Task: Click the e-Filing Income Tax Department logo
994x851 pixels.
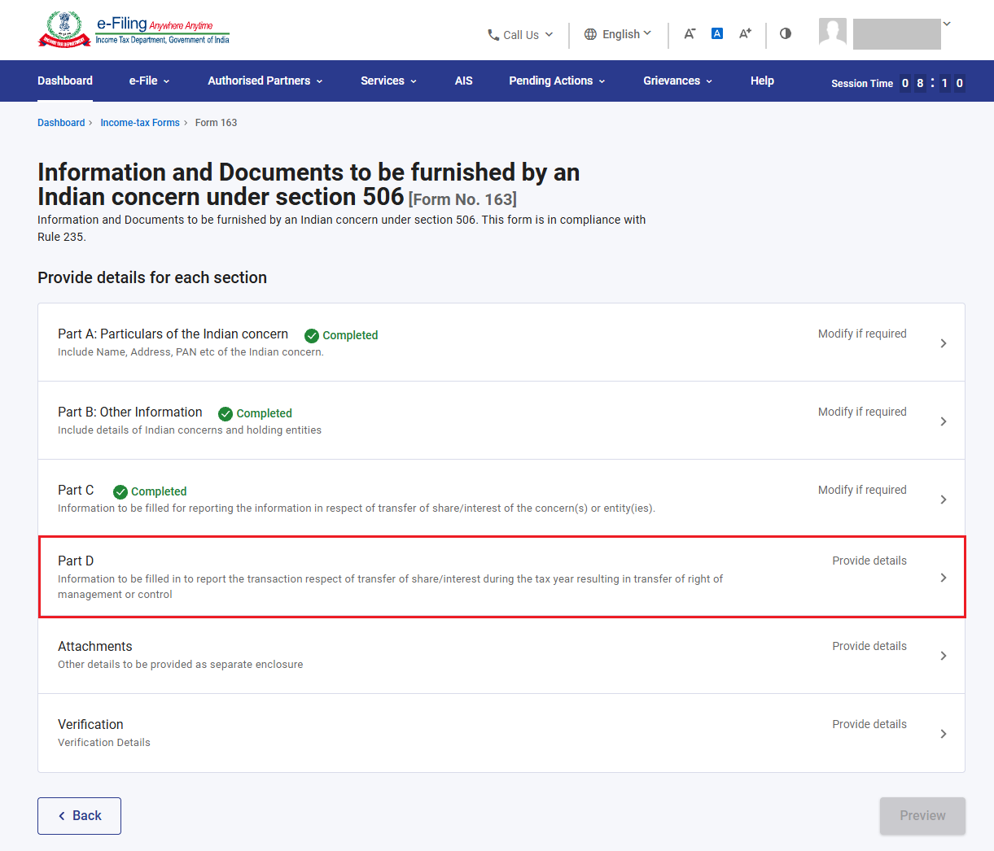Action: (134, 30)
